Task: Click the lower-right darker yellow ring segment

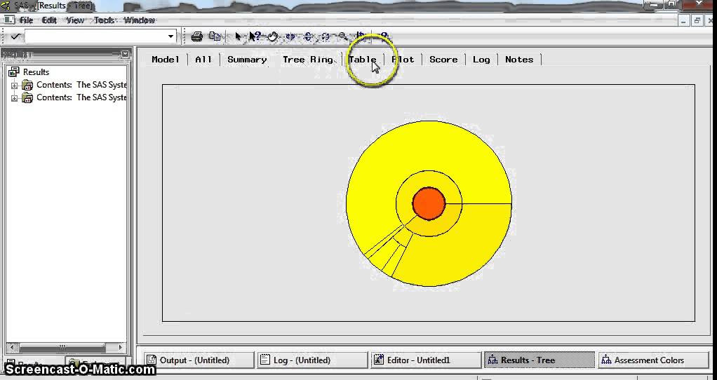Action: [462, 251]
